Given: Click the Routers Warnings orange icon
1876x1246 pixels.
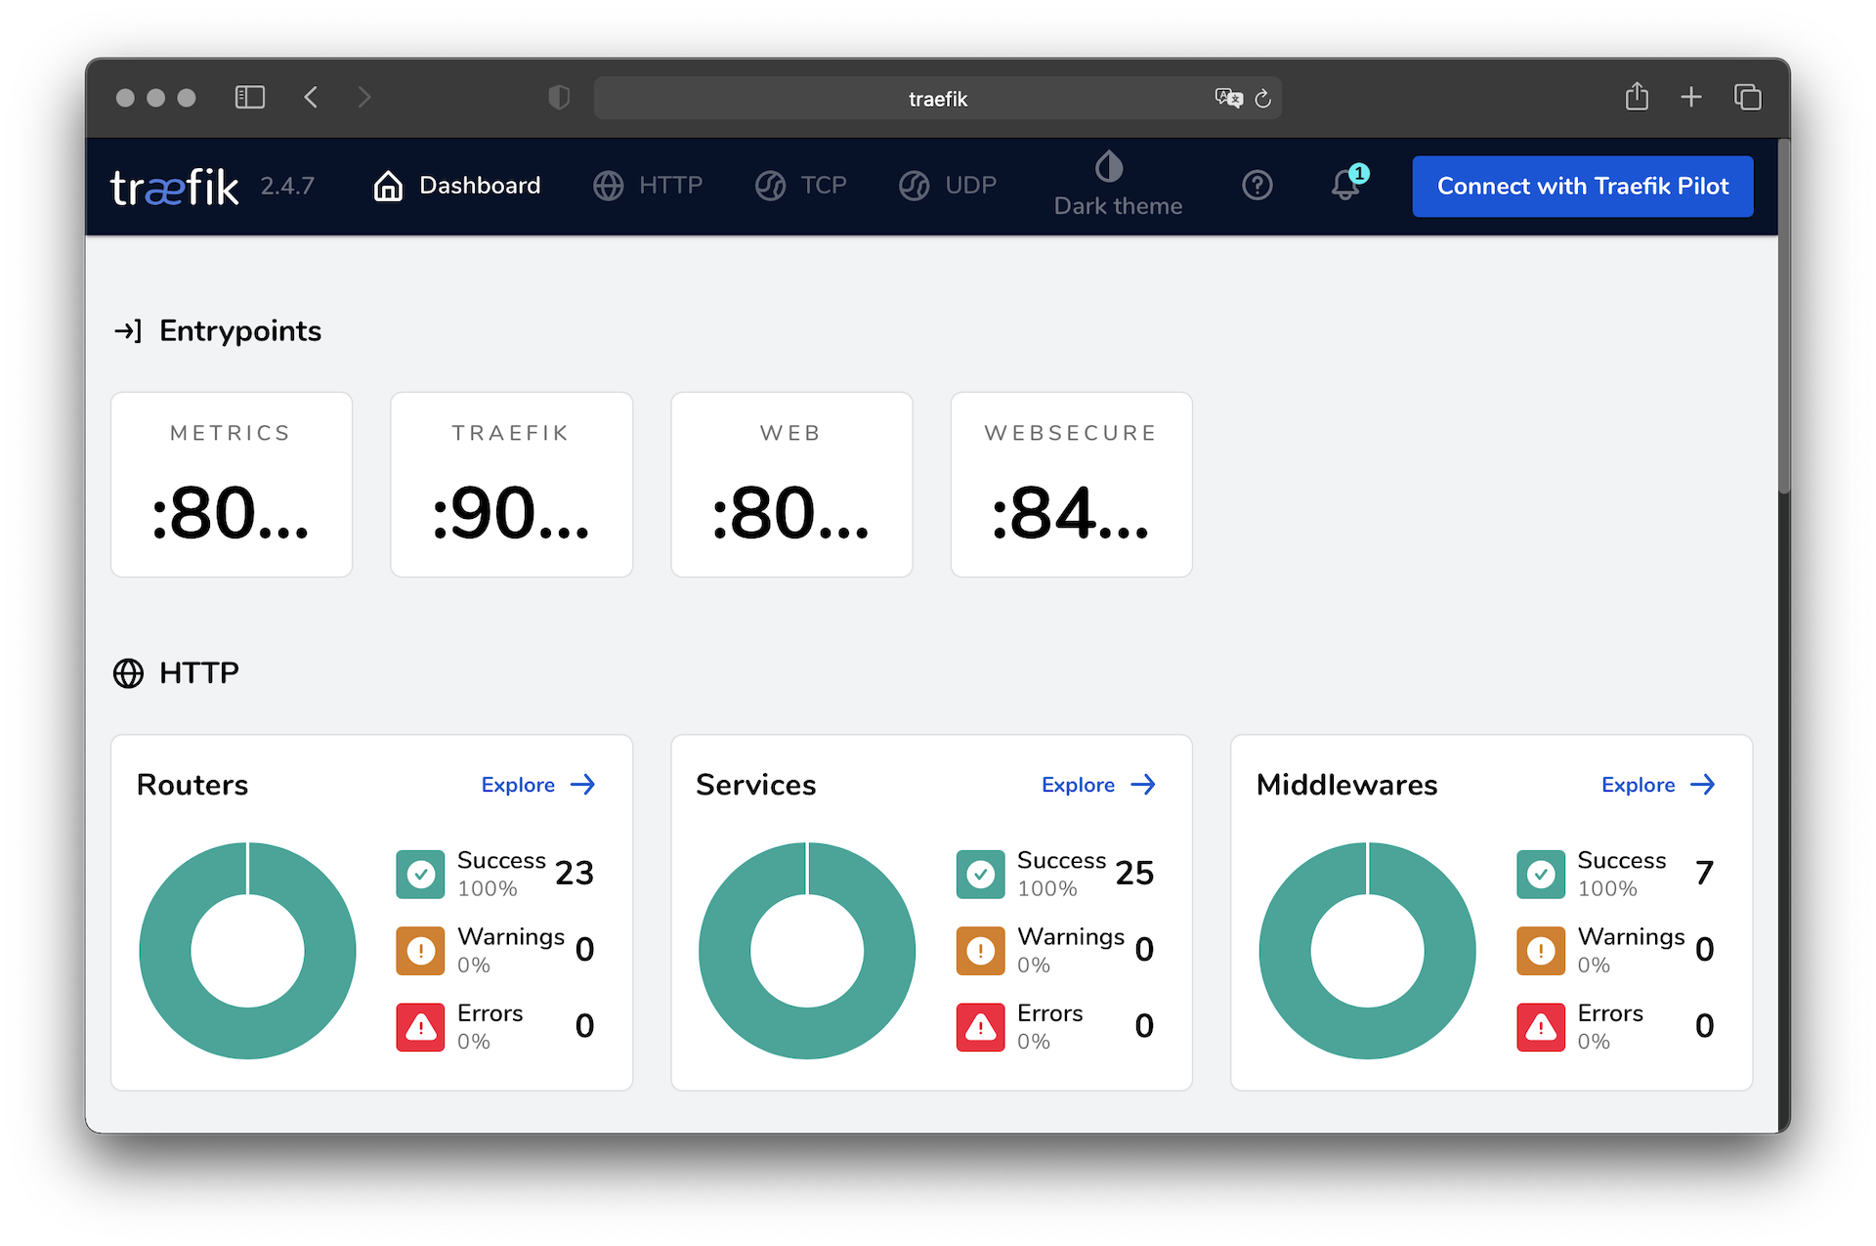Looking at the screenshot, I should click(x=420, y=950).
